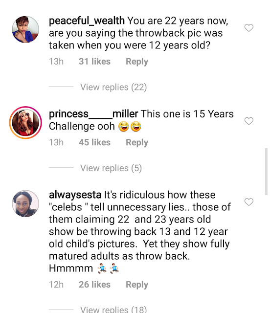Open princess_____miller's story ring avatar
This screenshot has height=313, width=270.
click(25, 123)
